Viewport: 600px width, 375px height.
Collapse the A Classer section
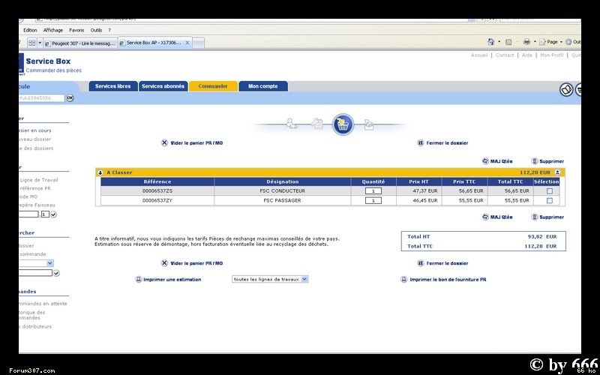(x=100, y=172)
